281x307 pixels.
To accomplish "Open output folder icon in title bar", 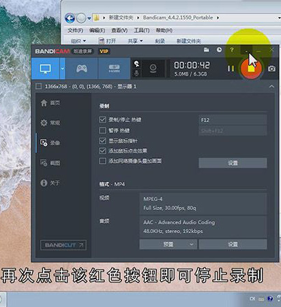I will click(207, 50).
